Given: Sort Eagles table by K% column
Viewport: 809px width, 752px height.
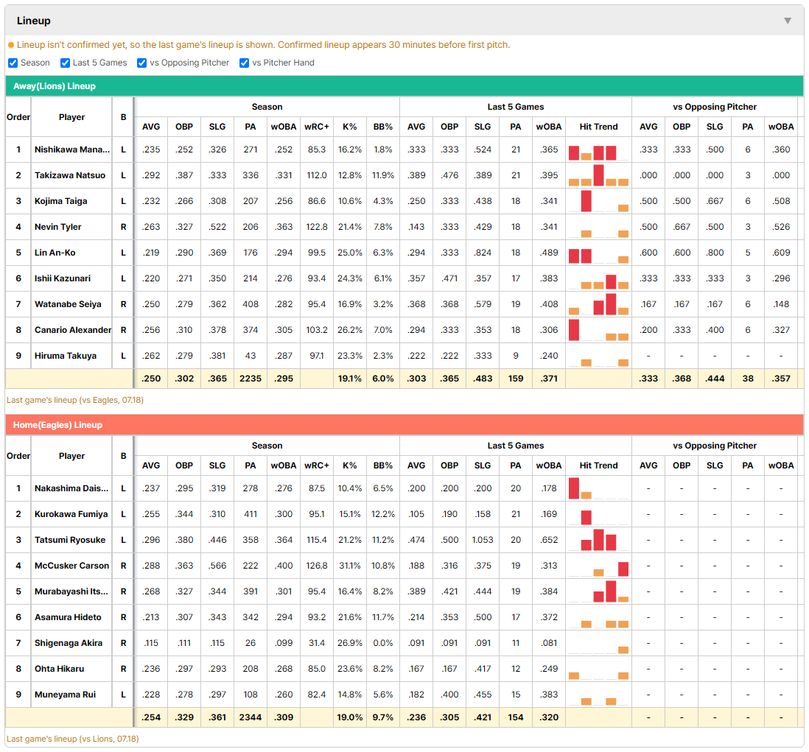Looking at the screenshot, I should pos(349,465).
